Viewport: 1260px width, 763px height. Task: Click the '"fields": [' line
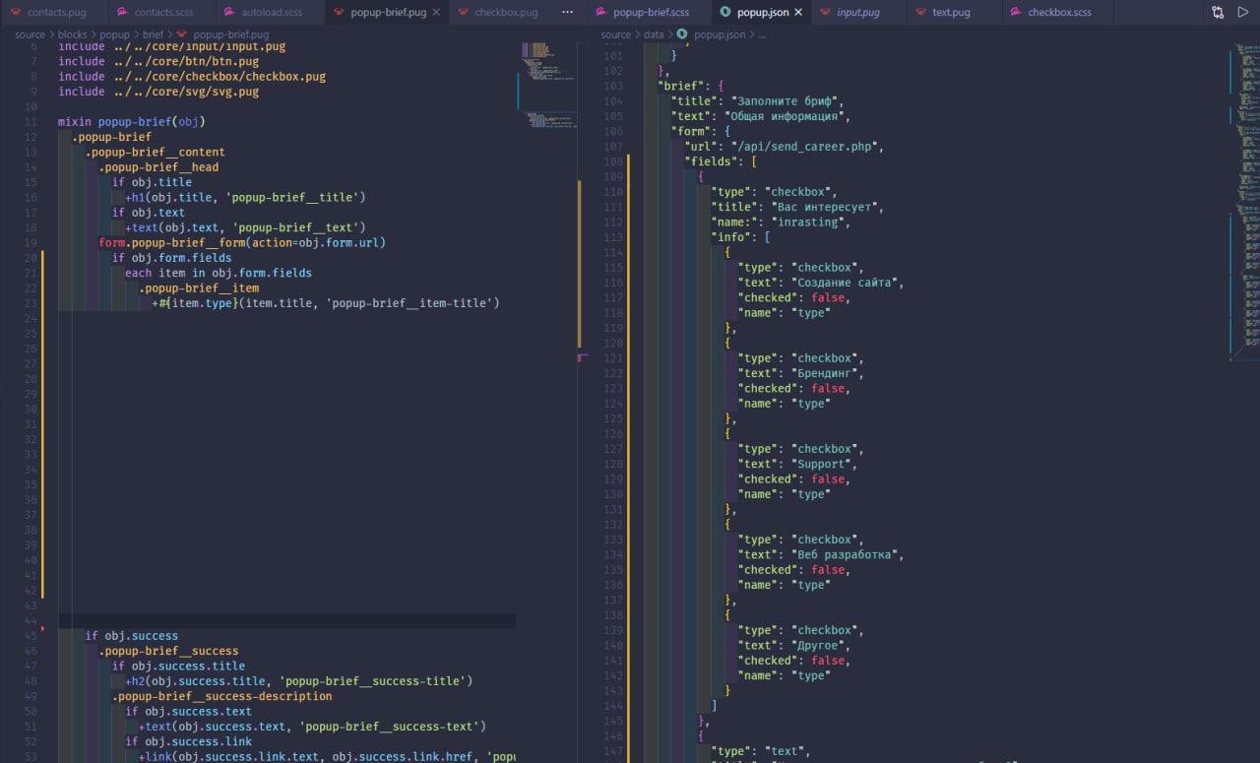(721, 161)
